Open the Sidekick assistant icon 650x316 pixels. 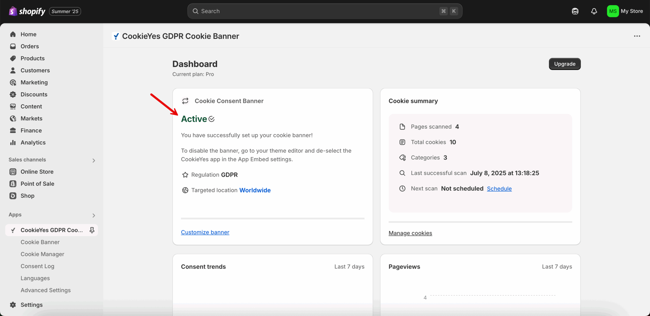pyautogui.click(x=575, y=11)
